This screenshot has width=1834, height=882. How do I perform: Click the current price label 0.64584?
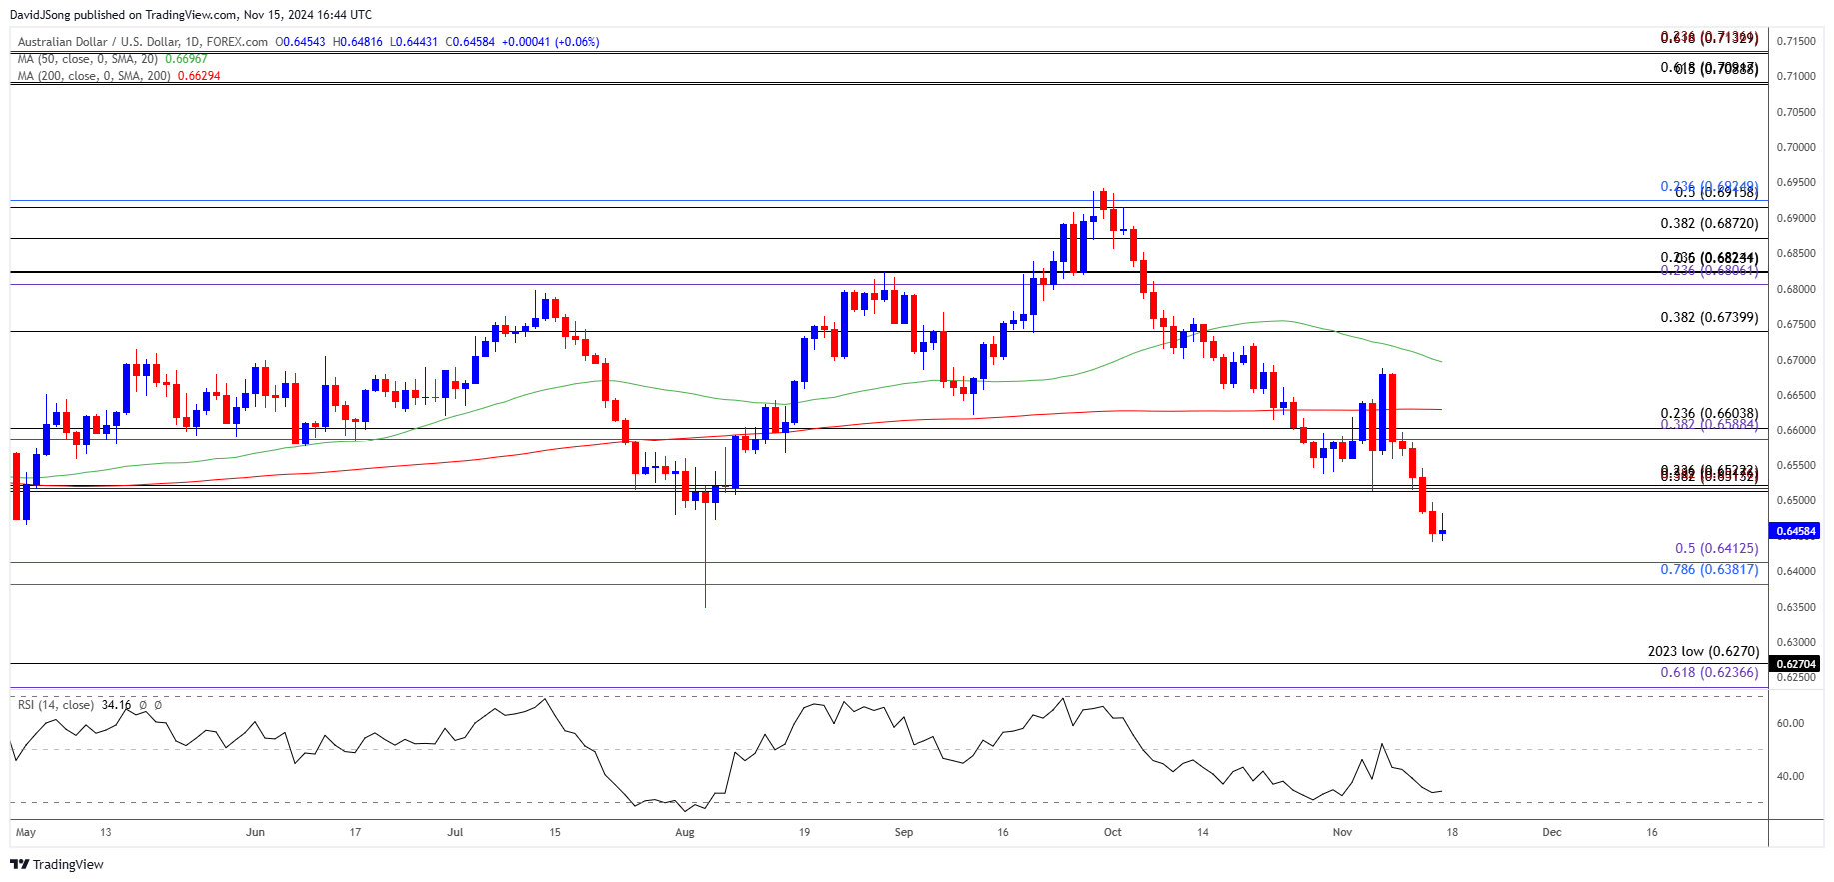[x=1795, y=531]
